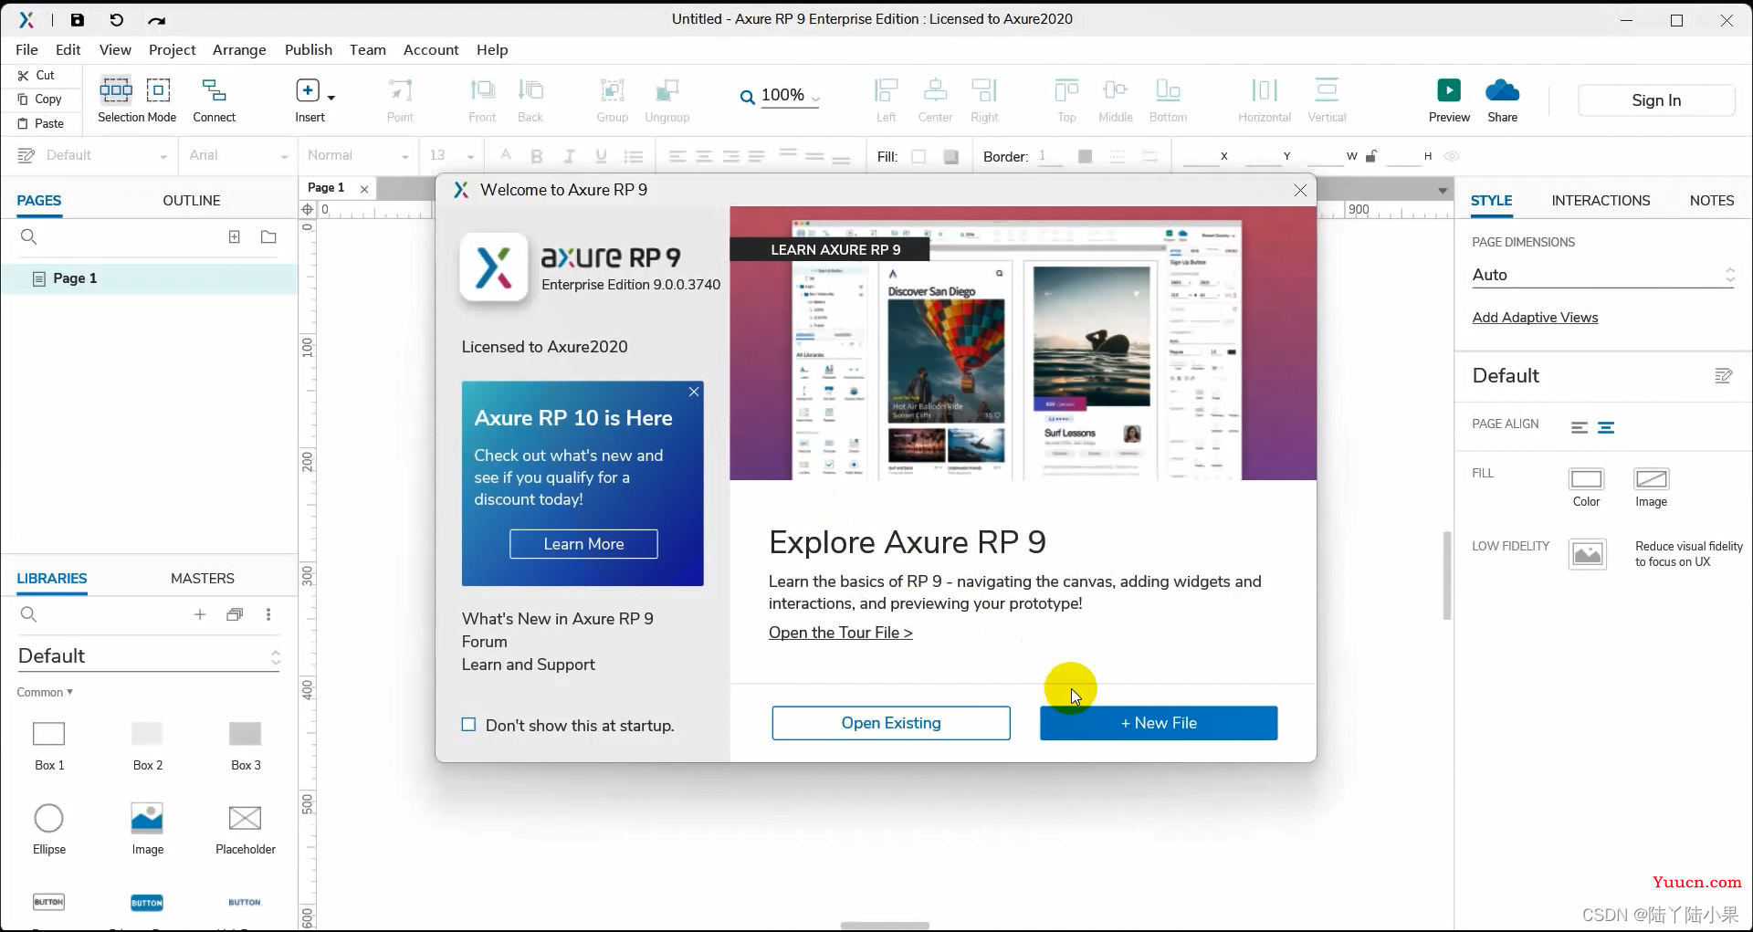Click the Redo arrow icon
1753x932 pixels.
pyautogui.click(x=156, y=19)
